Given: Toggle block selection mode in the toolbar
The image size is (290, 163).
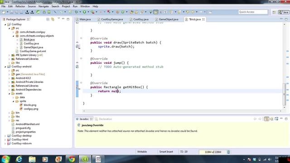Looking at the screenshot, I should [160, 12].
